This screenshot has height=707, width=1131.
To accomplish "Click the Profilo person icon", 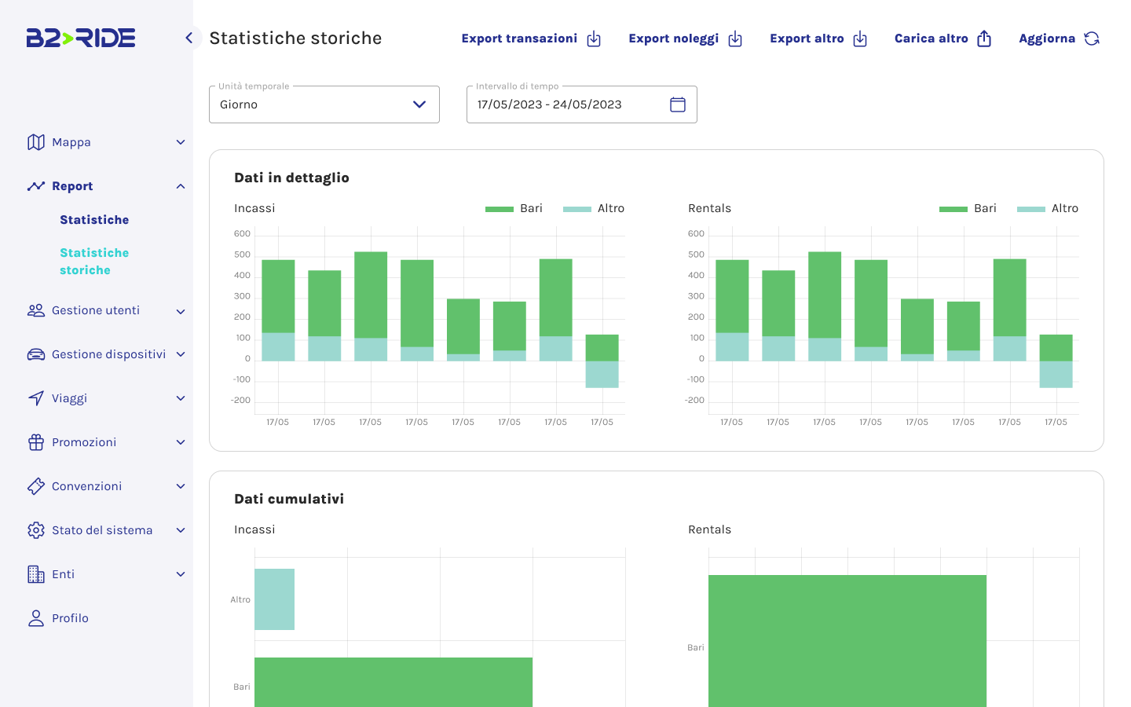I will (x=36, y=618).
